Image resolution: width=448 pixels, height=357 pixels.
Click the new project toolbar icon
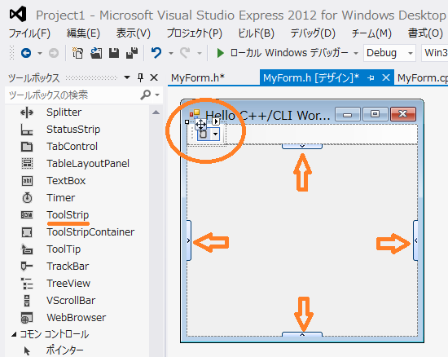77,53
